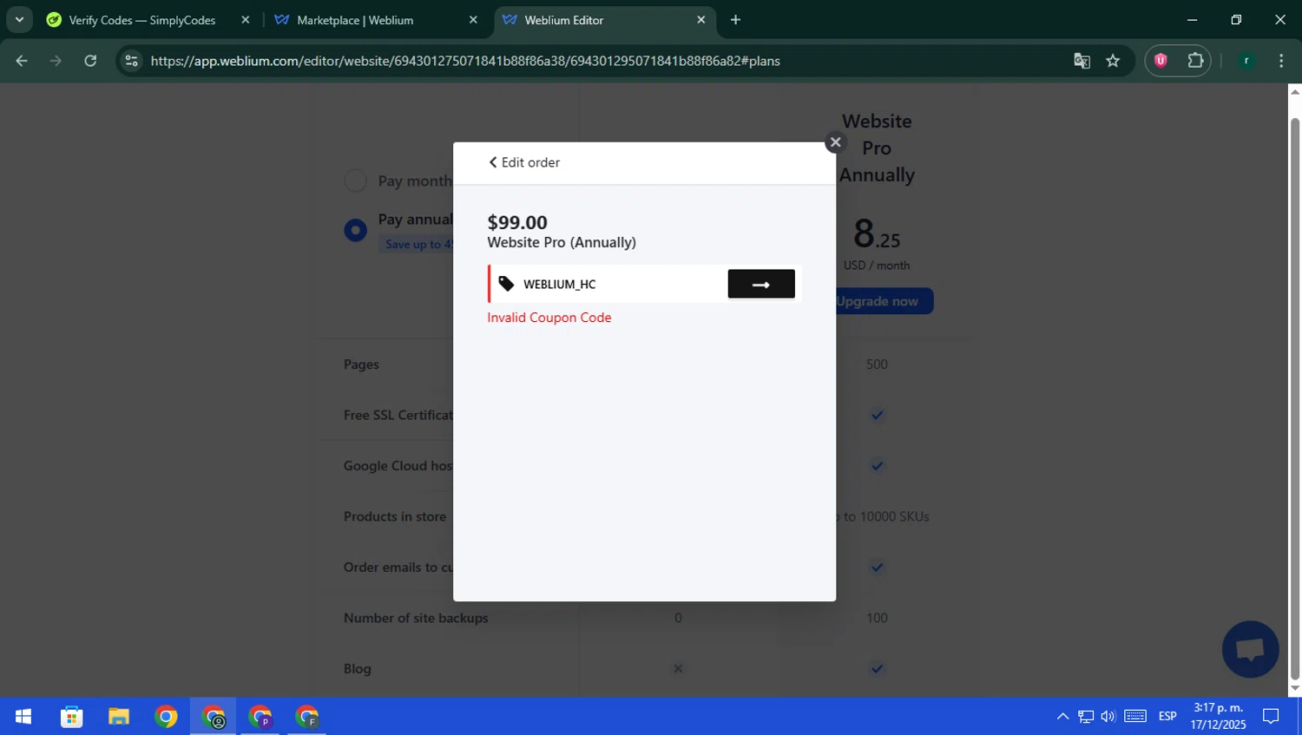Open the active second Chrome profile window in taskbar
The image size is (1302, 735).
point(213,717)
